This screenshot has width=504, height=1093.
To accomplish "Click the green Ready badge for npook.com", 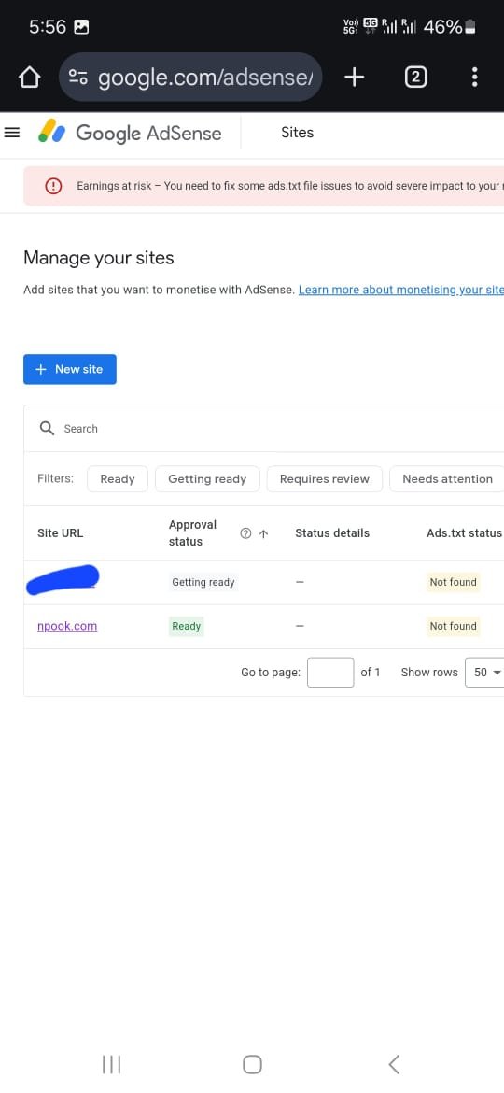I will [x=187, y=626].
